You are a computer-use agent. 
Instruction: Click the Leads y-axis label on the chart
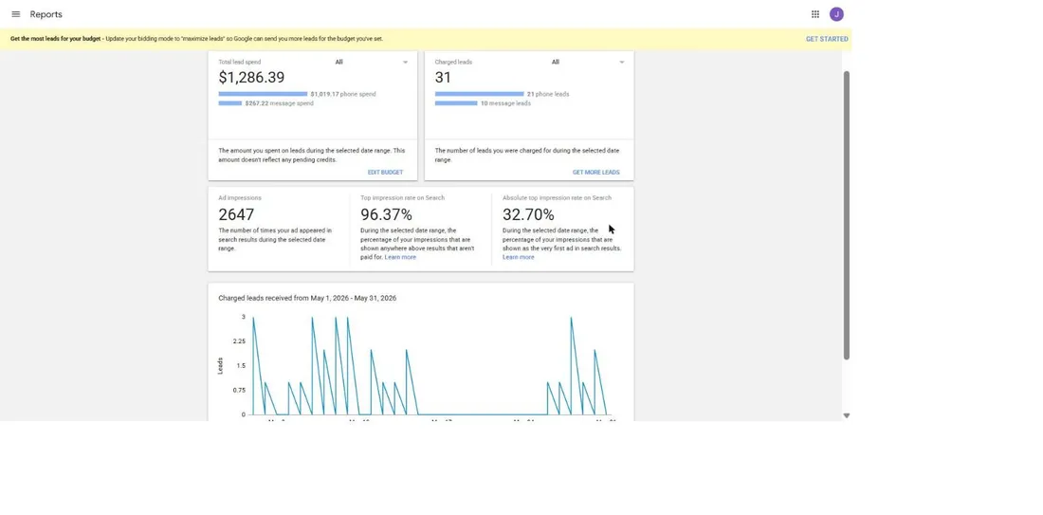tap(220, 365)
